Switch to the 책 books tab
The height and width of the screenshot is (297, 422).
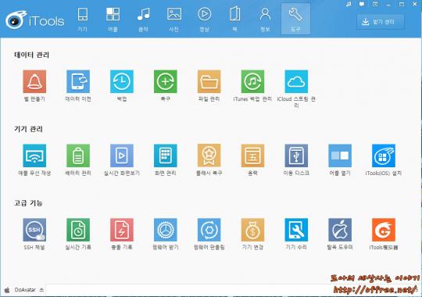(x=234, y=19)
